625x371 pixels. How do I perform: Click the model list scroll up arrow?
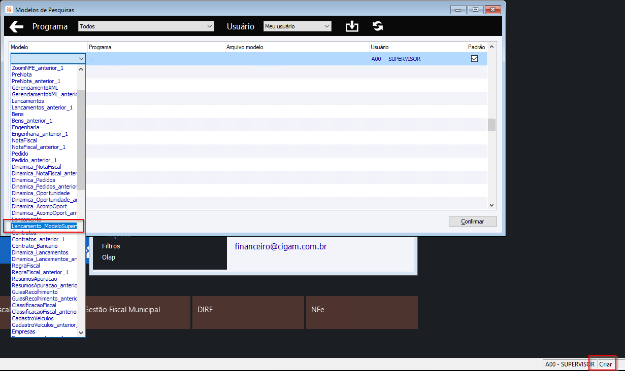tap(81, 68)
